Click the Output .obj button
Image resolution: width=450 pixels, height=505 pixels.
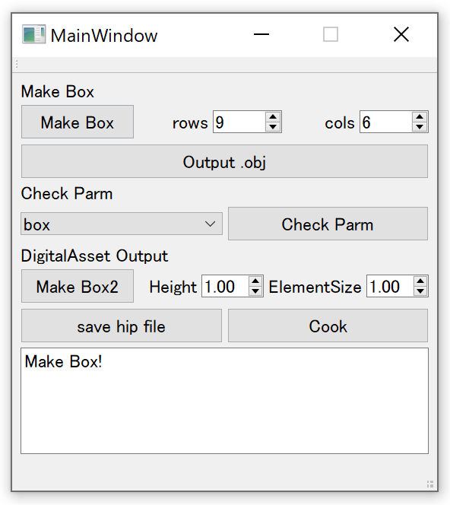(x=224, y=161)
